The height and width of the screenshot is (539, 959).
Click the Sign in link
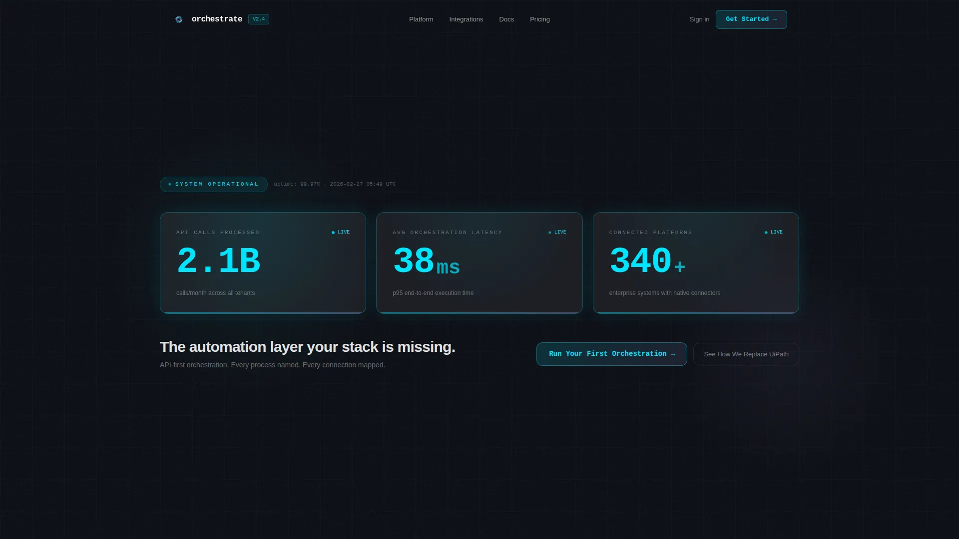click(x=699, y=19)
